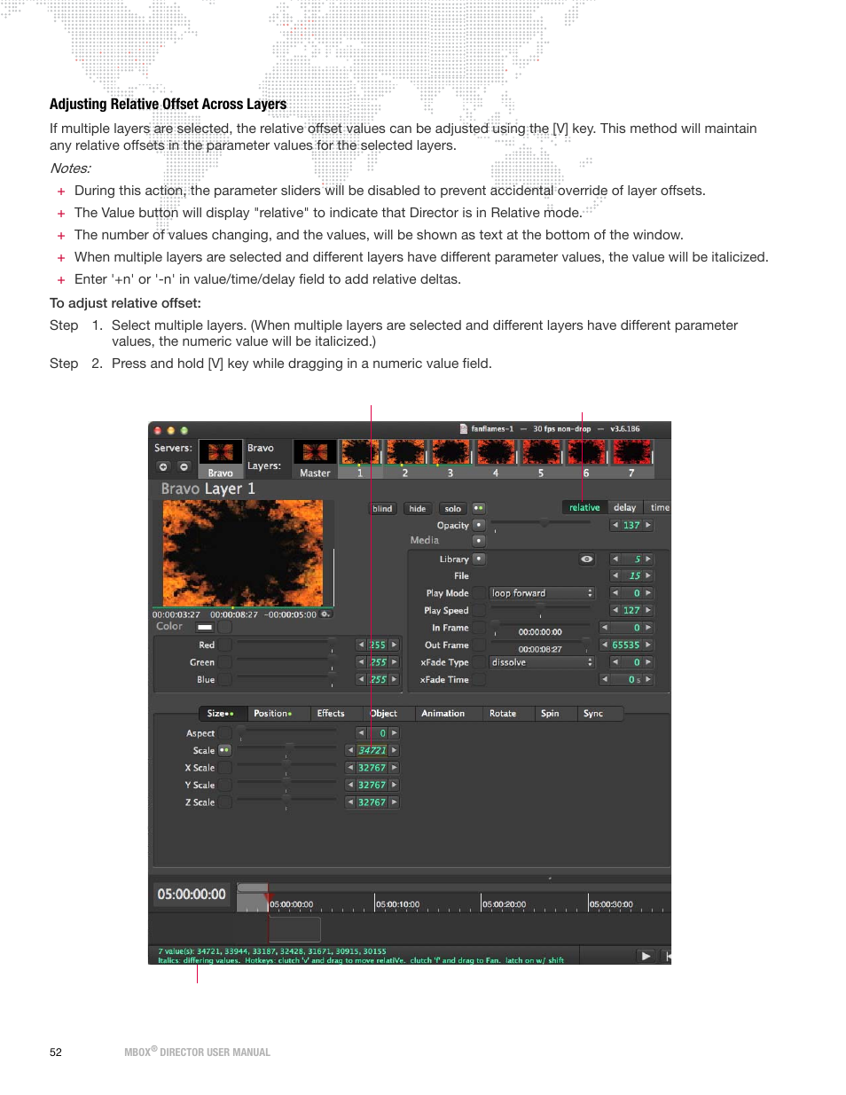Image resolution: width=846 pixels, height=1095 pixels.
Task: Increase Opacity value with right arrow
Action: tap(648, 525)
